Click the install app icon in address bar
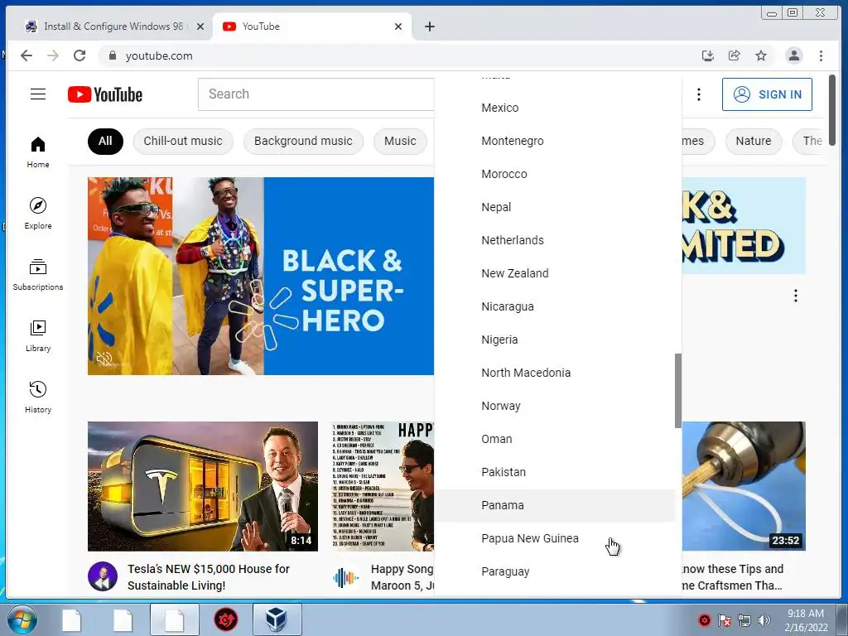The image size is (848, 636). pos(707,55)
